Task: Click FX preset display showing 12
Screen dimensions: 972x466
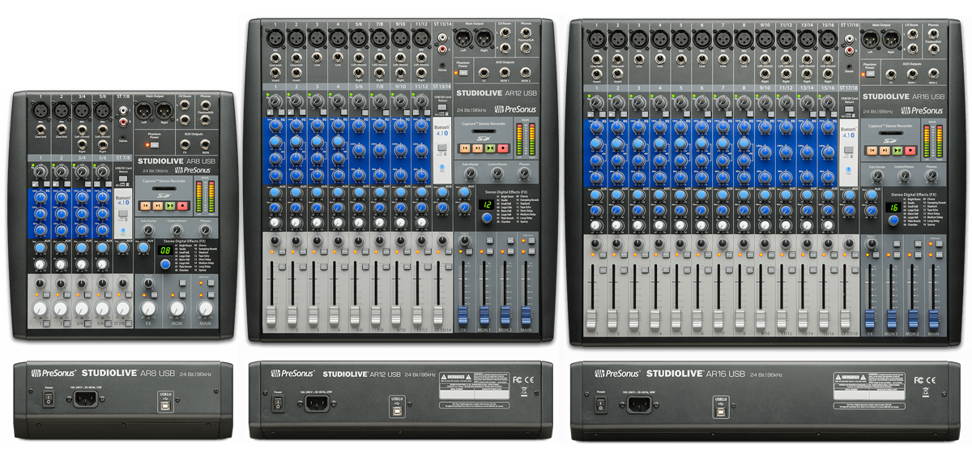Action: click(x=487, y=205)
